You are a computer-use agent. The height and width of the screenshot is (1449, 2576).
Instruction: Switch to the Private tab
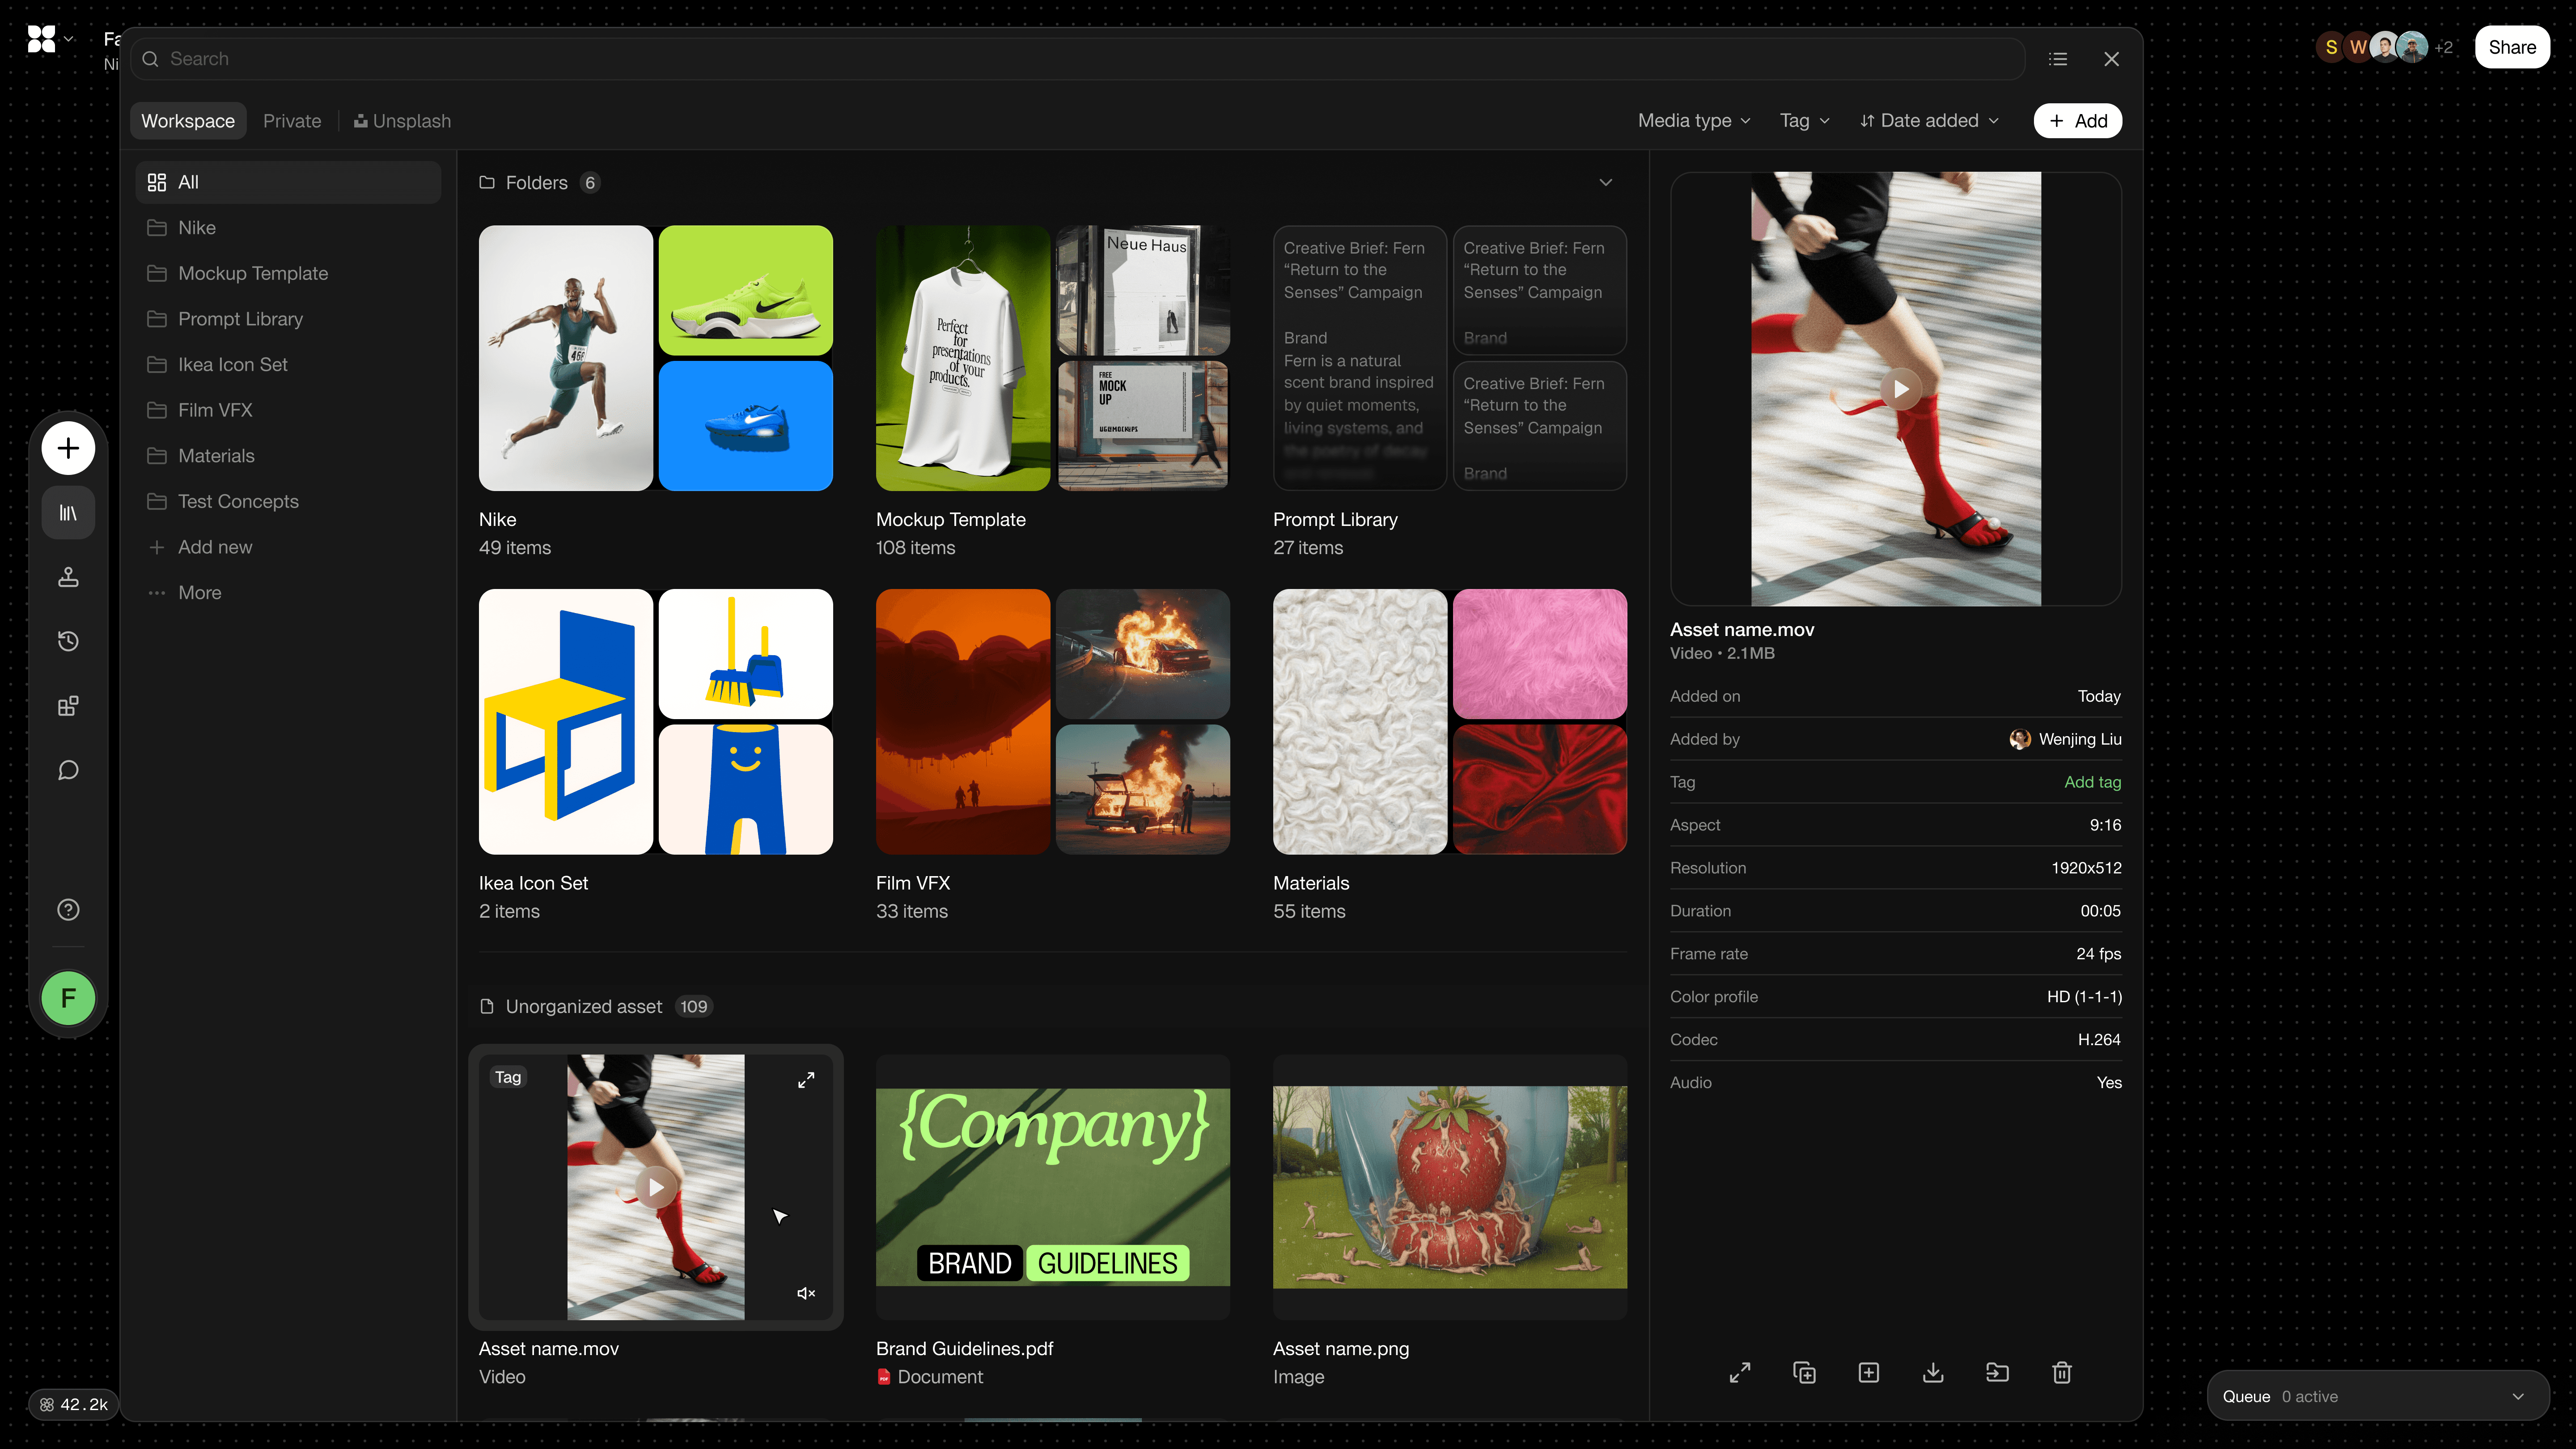point(292,121)
